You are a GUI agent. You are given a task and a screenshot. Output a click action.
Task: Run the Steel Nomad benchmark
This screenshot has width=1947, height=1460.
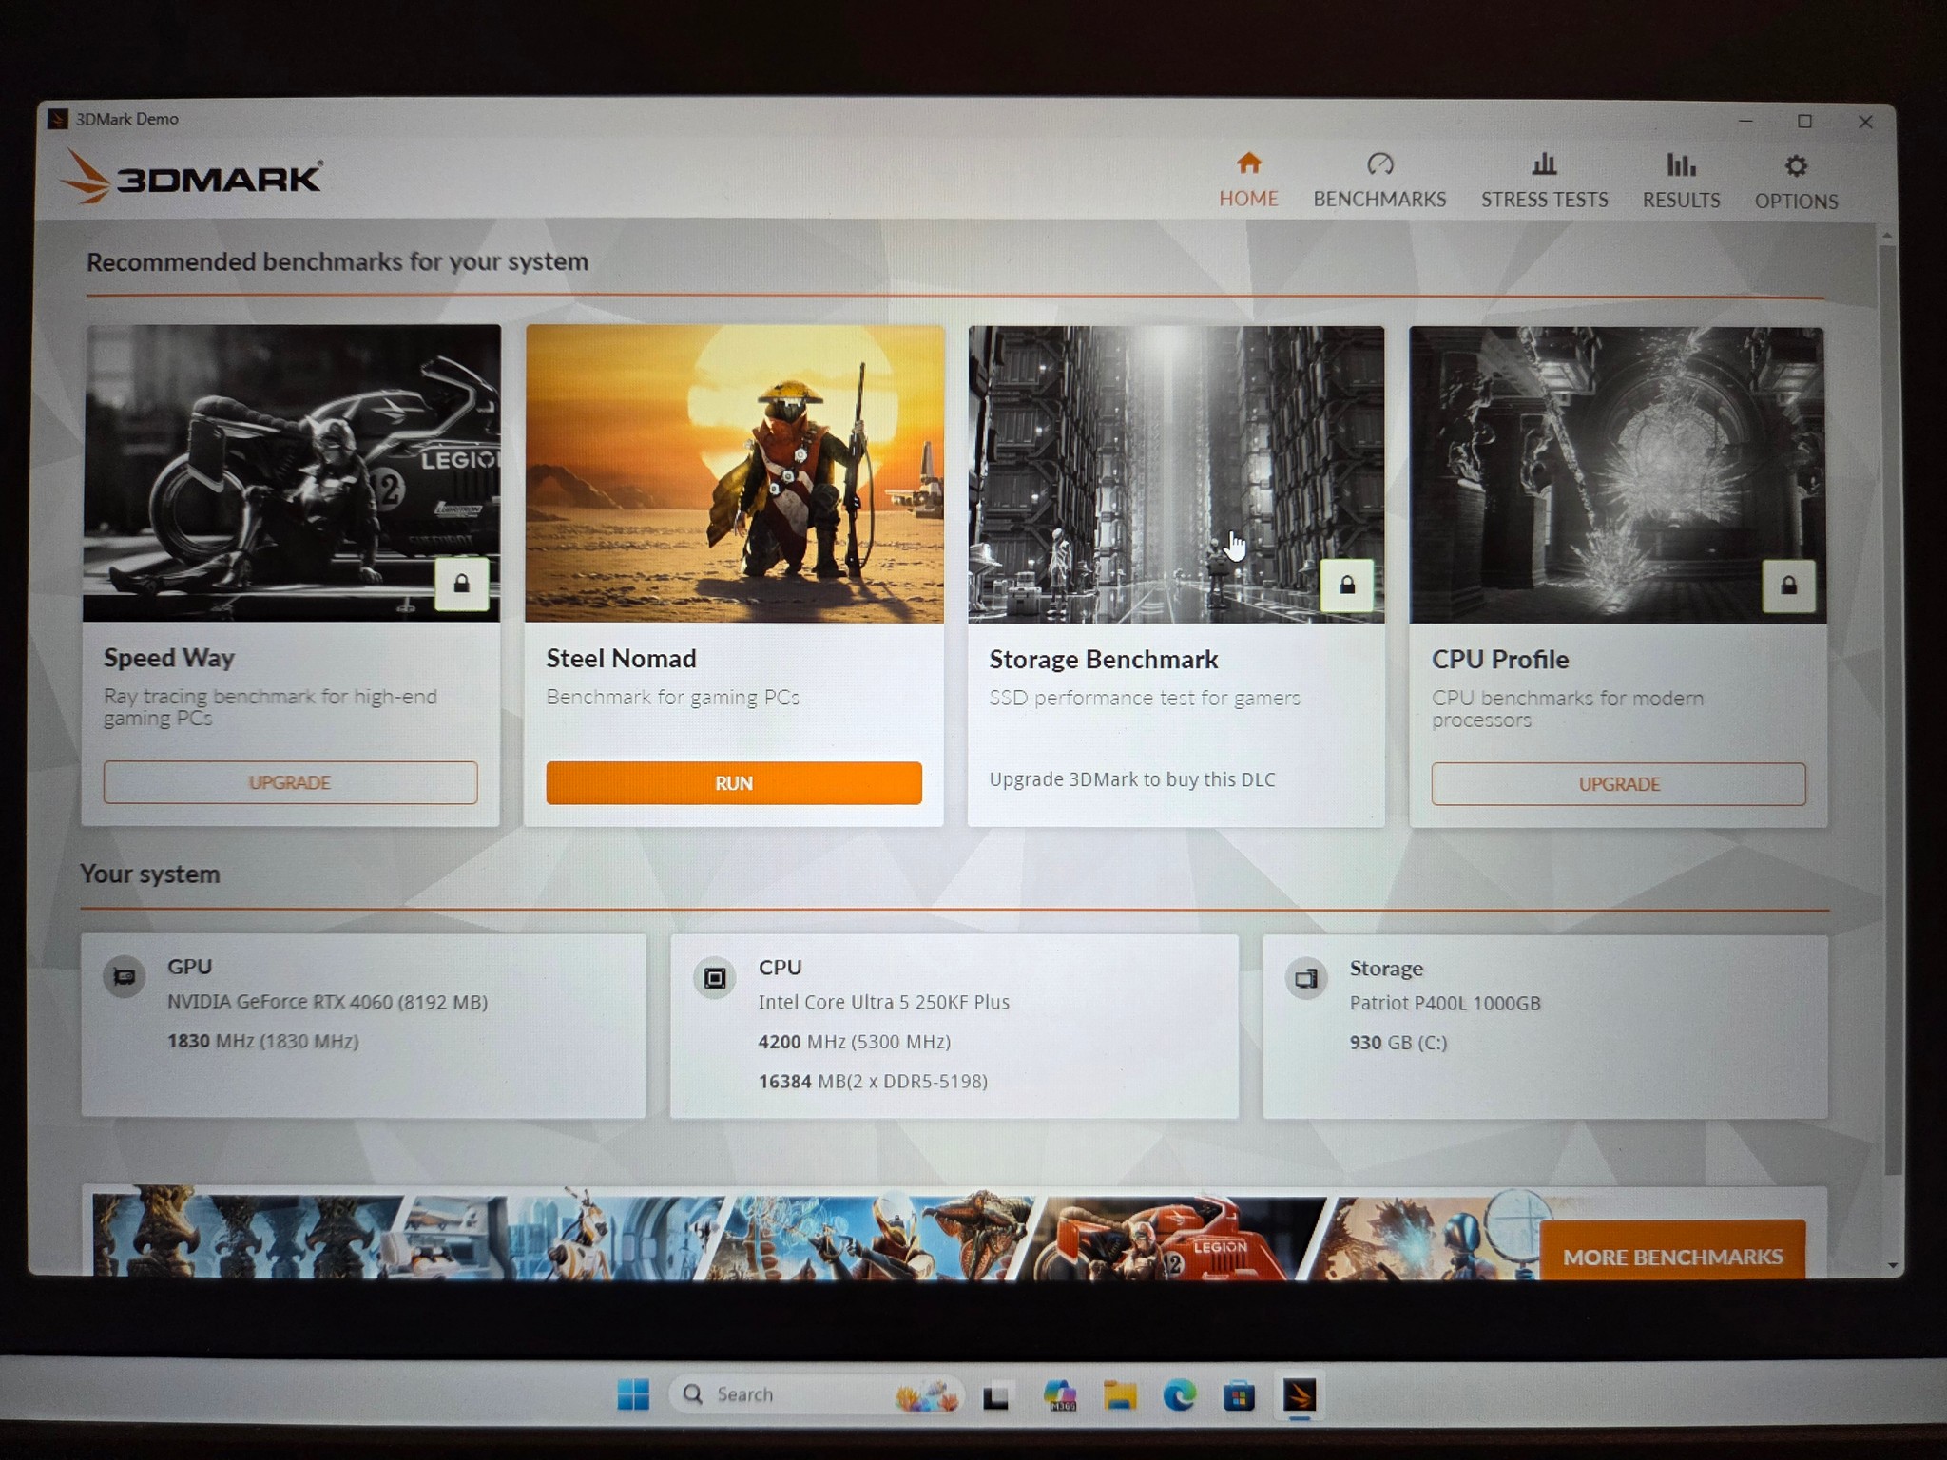pyautogui.click(x=734, y=783)
